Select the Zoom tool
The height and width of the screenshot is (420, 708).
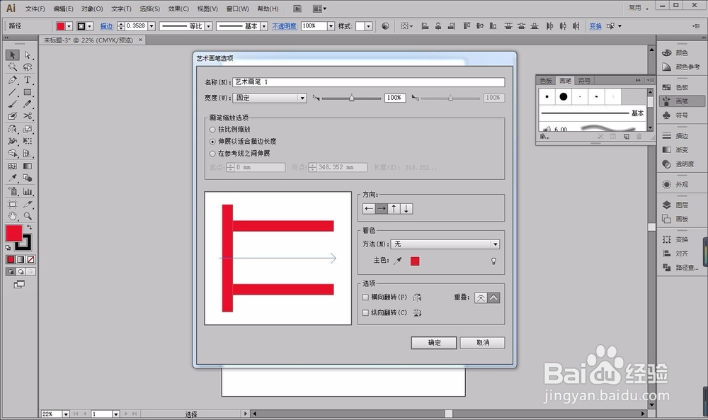point(28,216)
